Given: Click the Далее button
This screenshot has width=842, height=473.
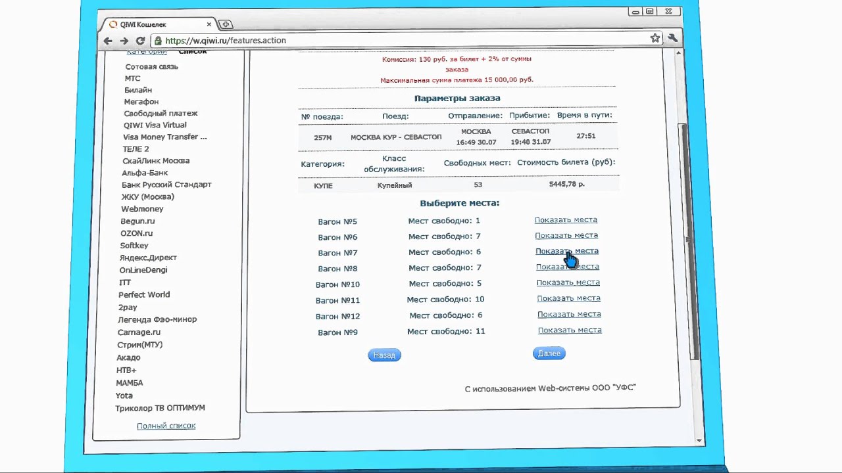Looking at the screenshot, I should coord(549,353).
